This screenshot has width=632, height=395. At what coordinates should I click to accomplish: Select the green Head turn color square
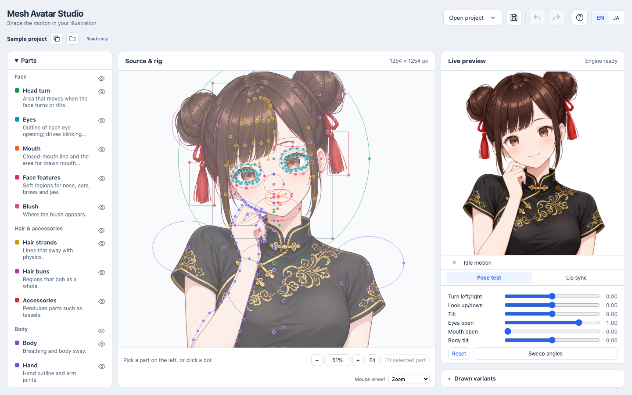(x=17, y=90)
